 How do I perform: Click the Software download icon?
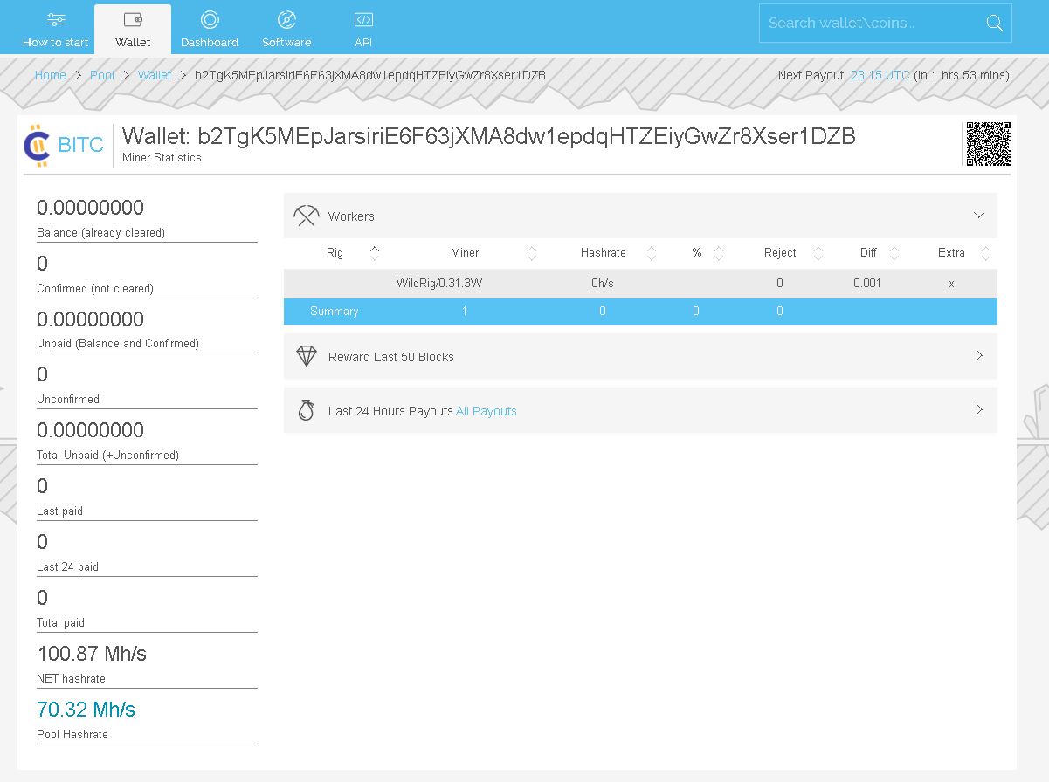286,19
